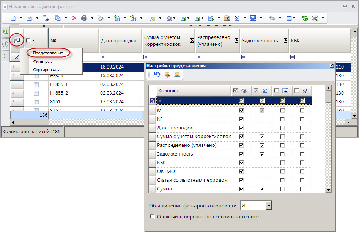
Task: Click the document with person stamp icon
Action: pos(227,18)
